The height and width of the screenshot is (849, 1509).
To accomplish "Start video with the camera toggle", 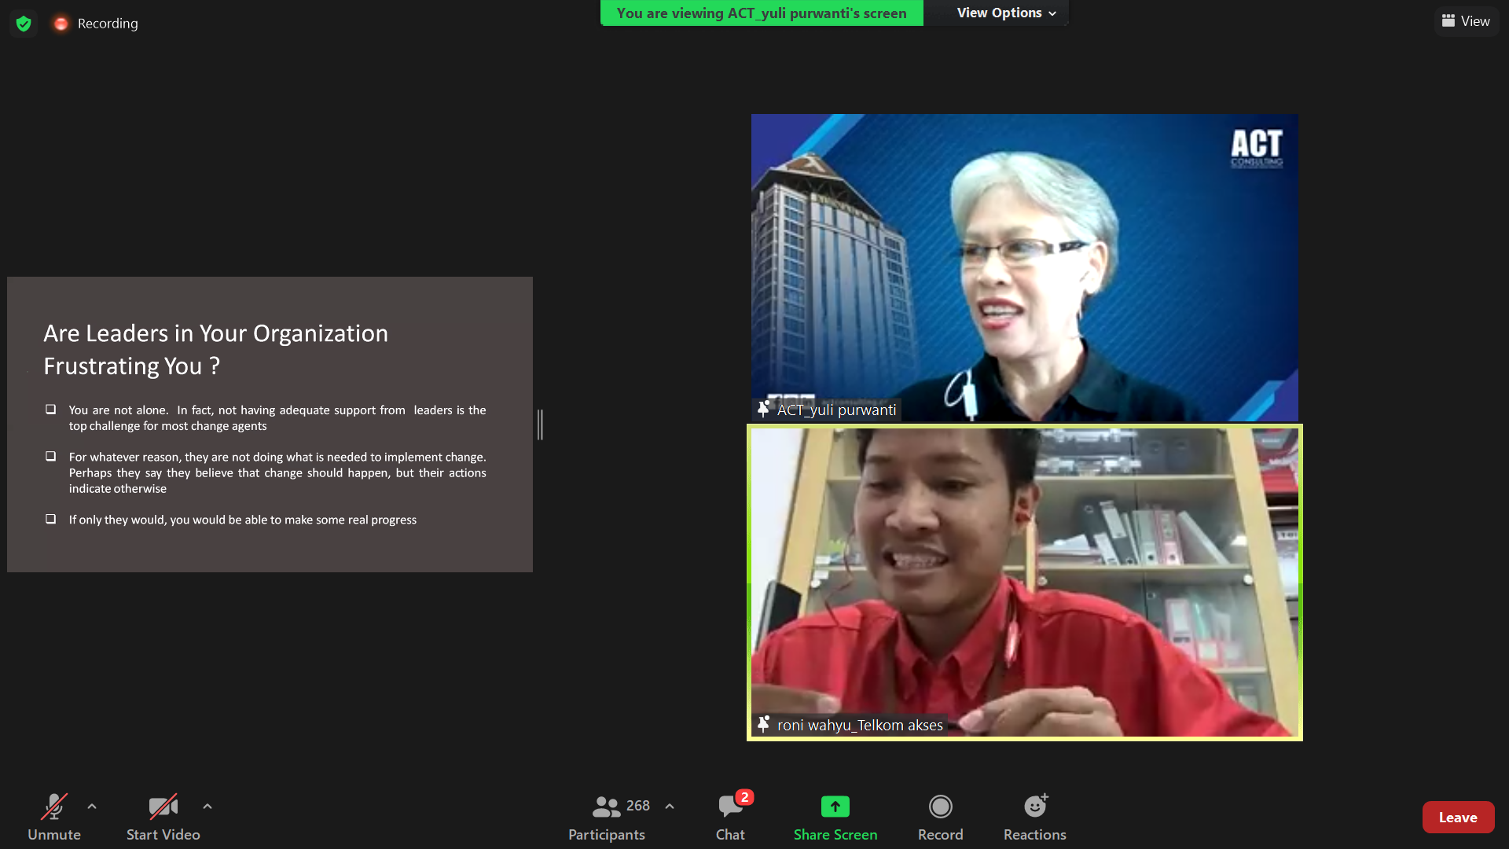I will [x=163, y=807].
